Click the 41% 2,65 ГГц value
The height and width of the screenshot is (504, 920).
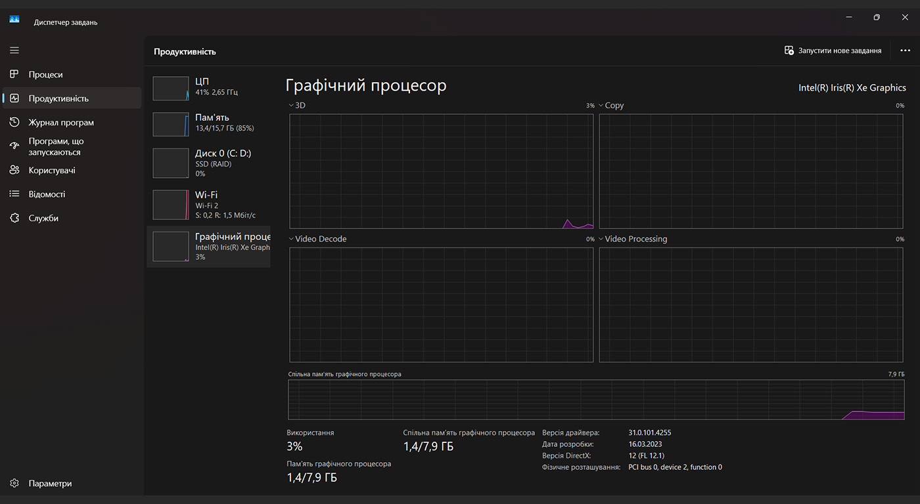[217, 93]
